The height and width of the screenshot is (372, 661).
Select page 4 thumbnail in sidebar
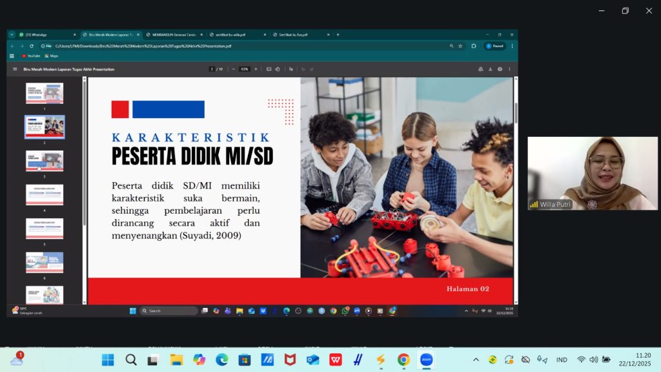pos(45,194)
